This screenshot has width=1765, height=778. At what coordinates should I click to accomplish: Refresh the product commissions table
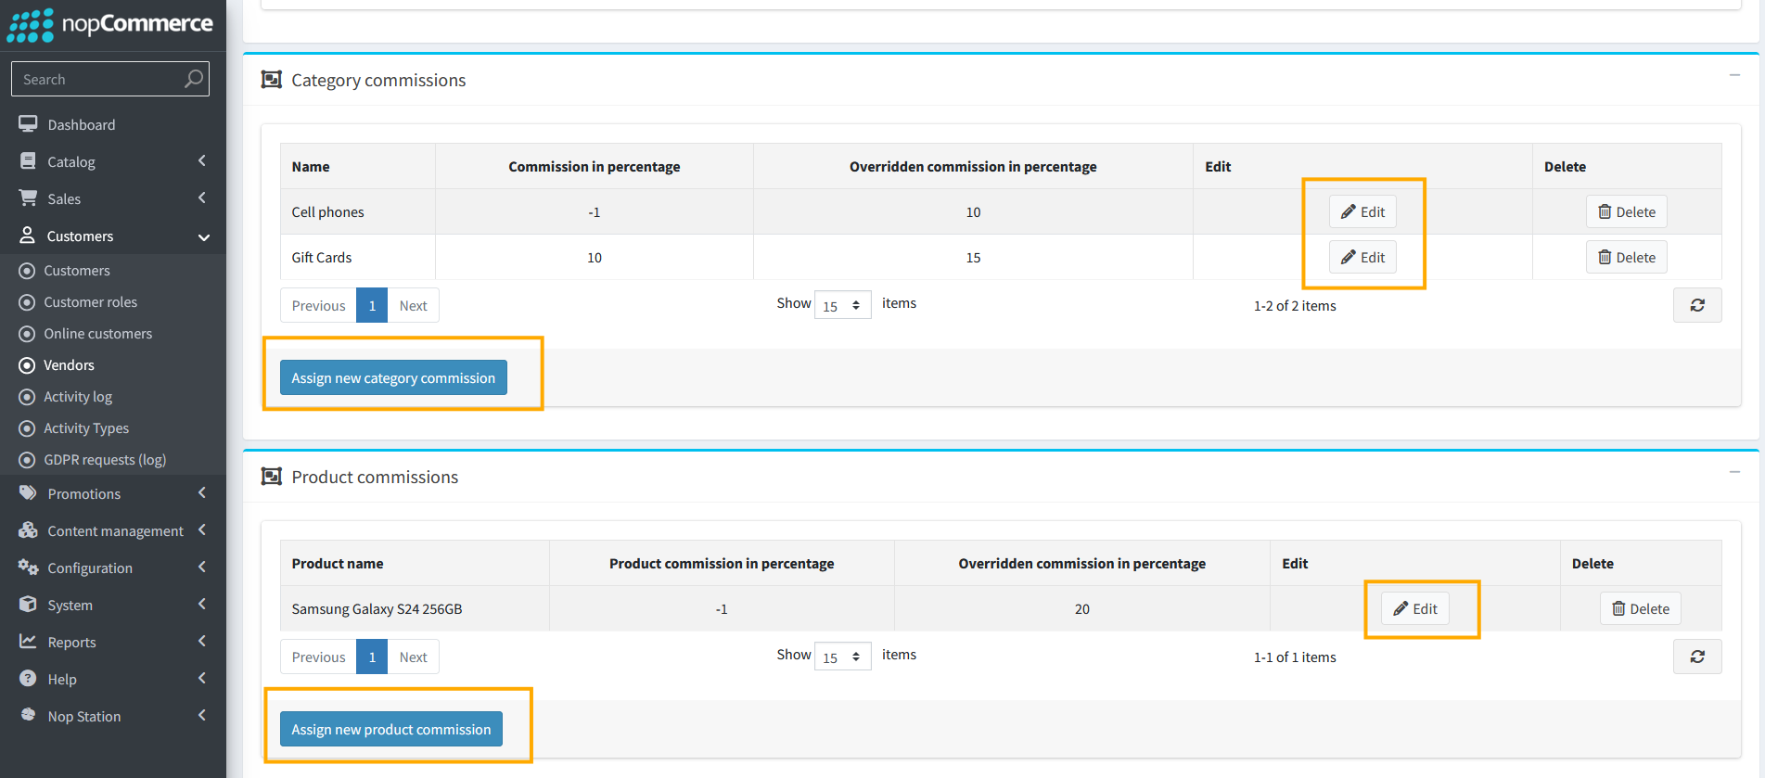coord(1697,657)
